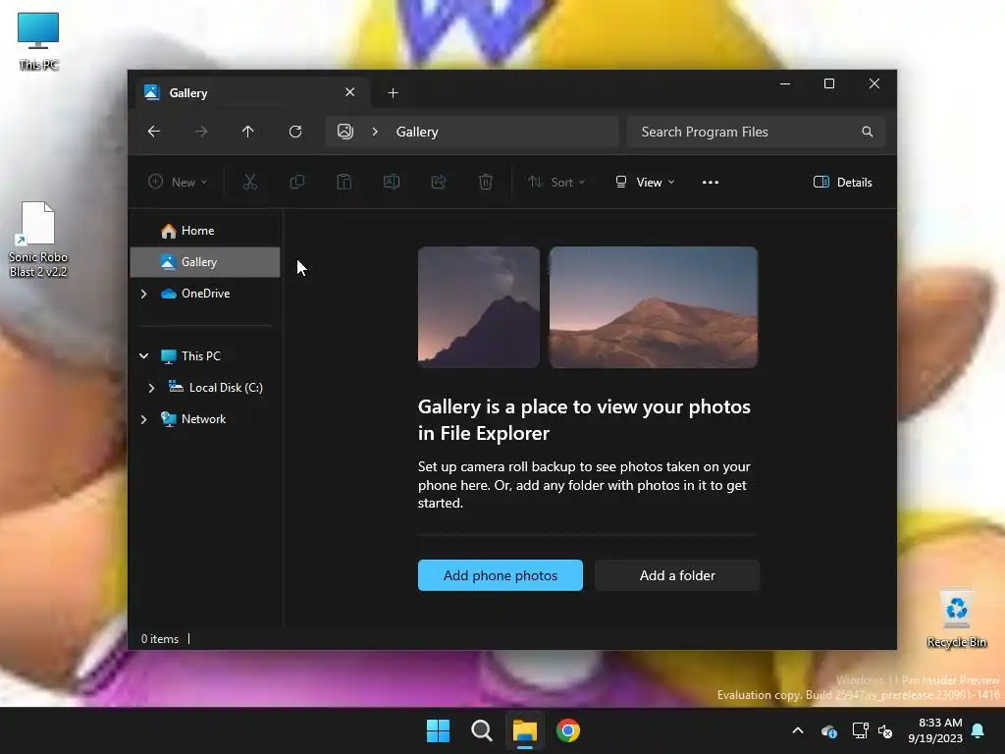The width and height of the screenshot is (1005, 754).
Task: Open the Sort dropdown
Action: (x=556, y=182)
